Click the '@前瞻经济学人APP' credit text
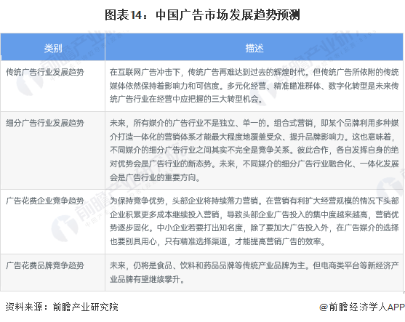 [362, 307]
